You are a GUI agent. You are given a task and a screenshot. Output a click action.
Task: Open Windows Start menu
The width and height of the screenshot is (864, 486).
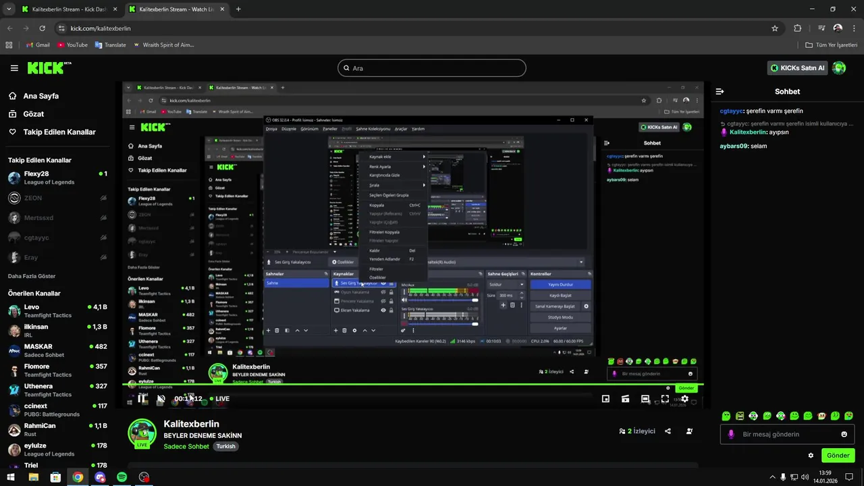11,477
